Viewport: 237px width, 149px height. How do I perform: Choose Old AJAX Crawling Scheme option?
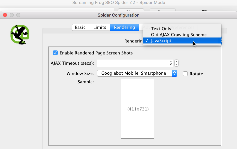[179, 35]
